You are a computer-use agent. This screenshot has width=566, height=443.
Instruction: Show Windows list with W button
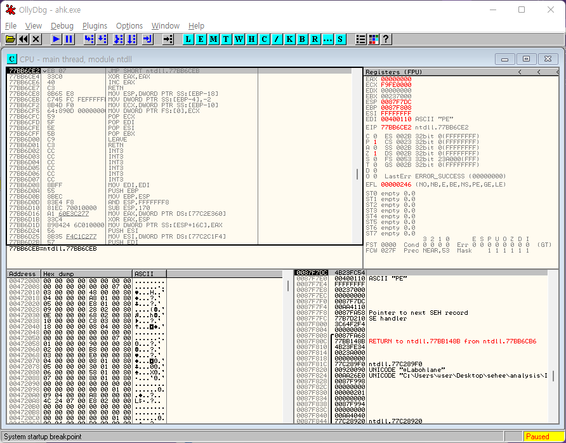239,39
